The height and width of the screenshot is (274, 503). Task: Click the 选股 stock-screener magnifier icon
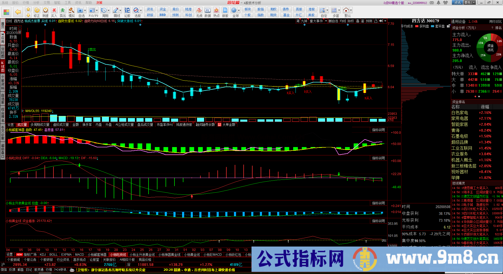136,10
